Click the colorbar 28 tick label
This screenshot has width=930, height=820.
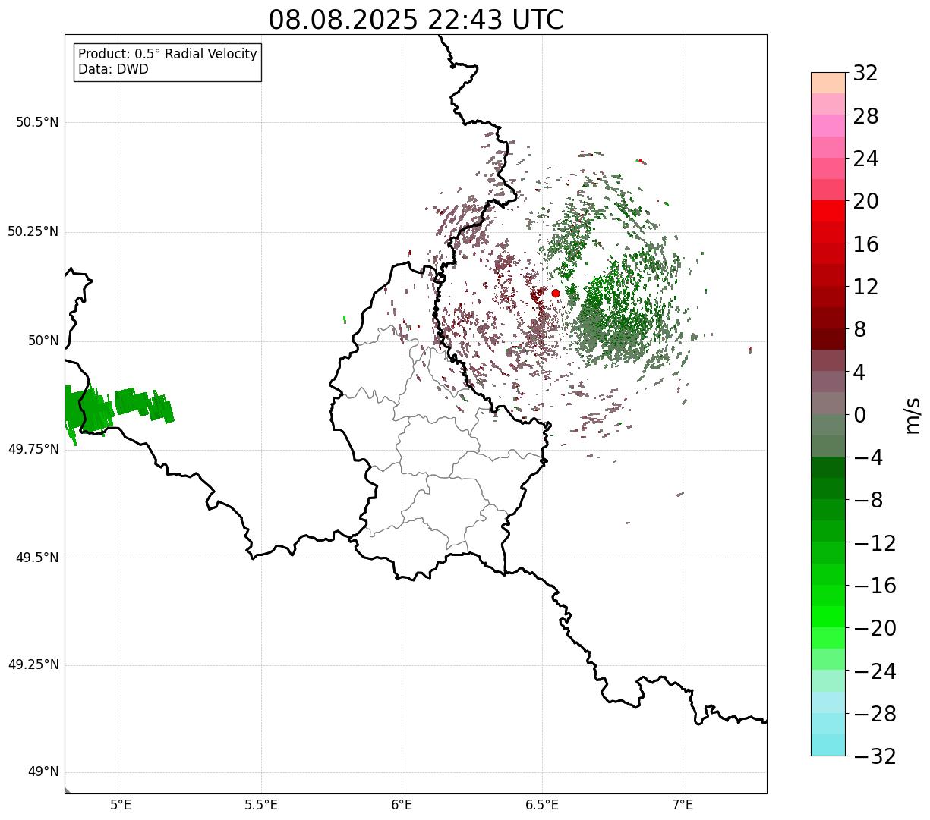coord(865,116)
